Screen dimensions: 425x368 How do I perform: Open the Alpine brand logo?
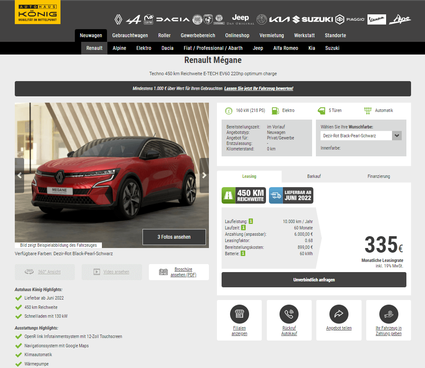134,19
